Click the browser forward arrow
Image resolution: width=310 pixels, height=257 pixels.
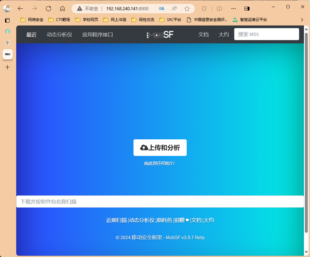[x=34, y=9]
